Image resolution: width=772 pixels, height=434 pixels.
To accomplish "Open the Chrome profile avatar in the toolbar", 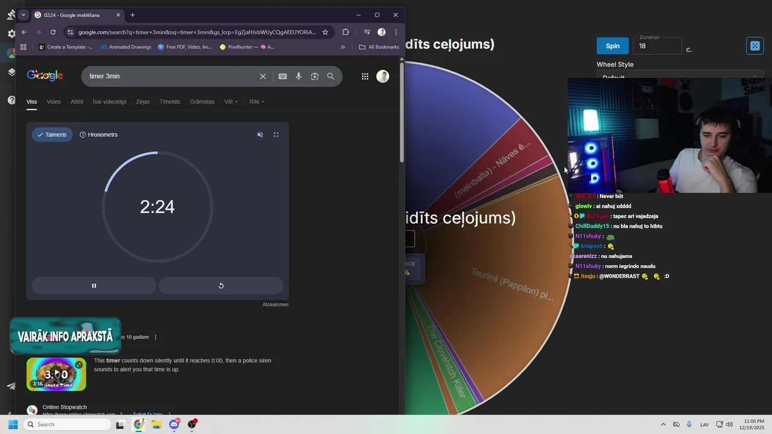I will click(x=381, y=32).
